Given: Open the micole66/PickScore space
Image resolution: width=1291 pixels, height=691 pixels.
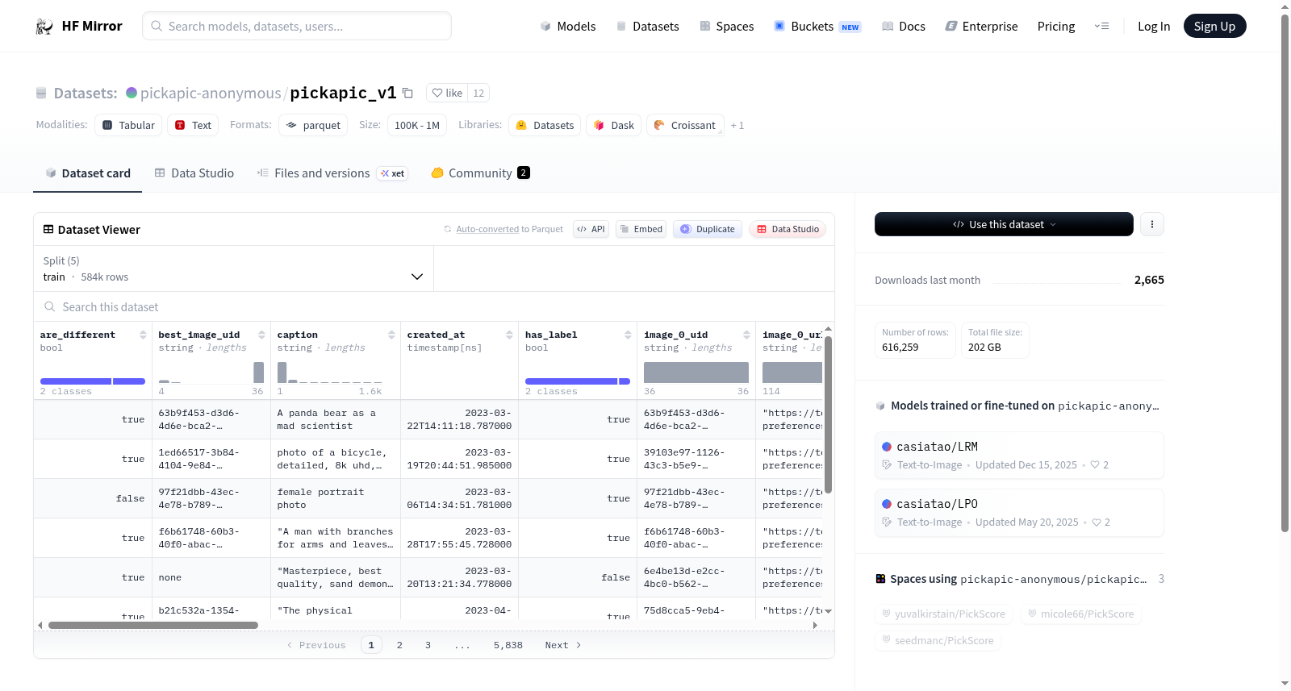Looking at the screenshot, I should click(1080, 614).
